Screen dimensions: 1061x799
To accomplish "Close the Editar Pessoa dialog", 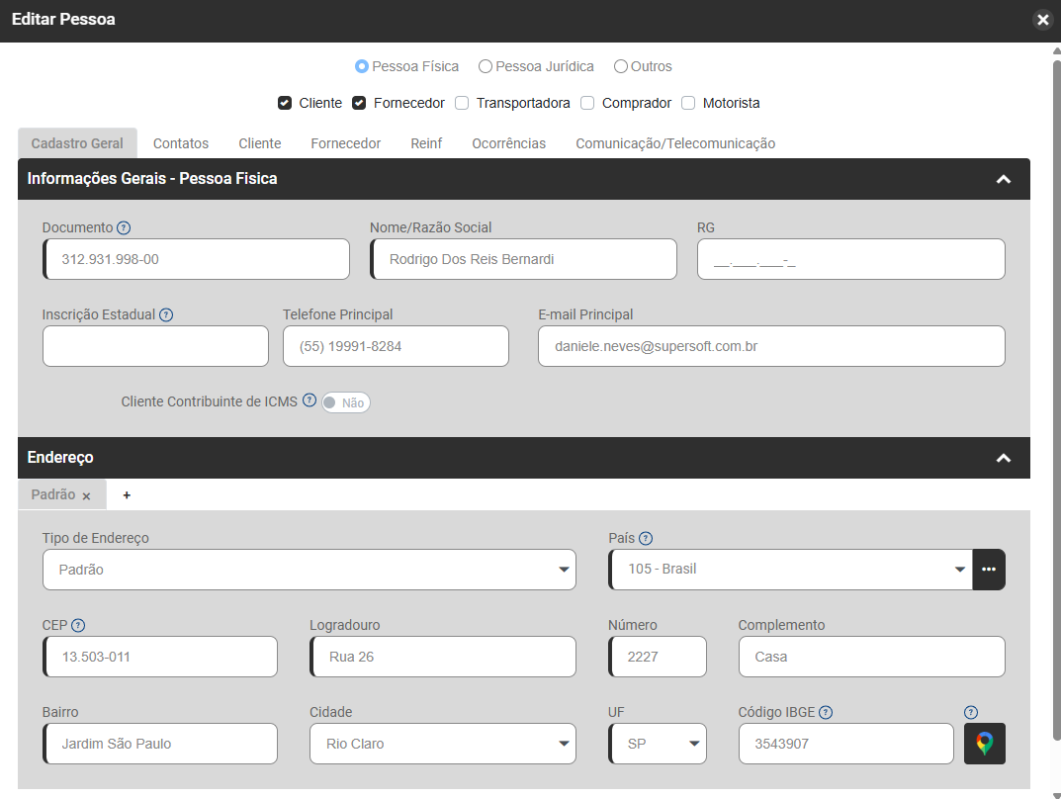I will click(1043, 21).
